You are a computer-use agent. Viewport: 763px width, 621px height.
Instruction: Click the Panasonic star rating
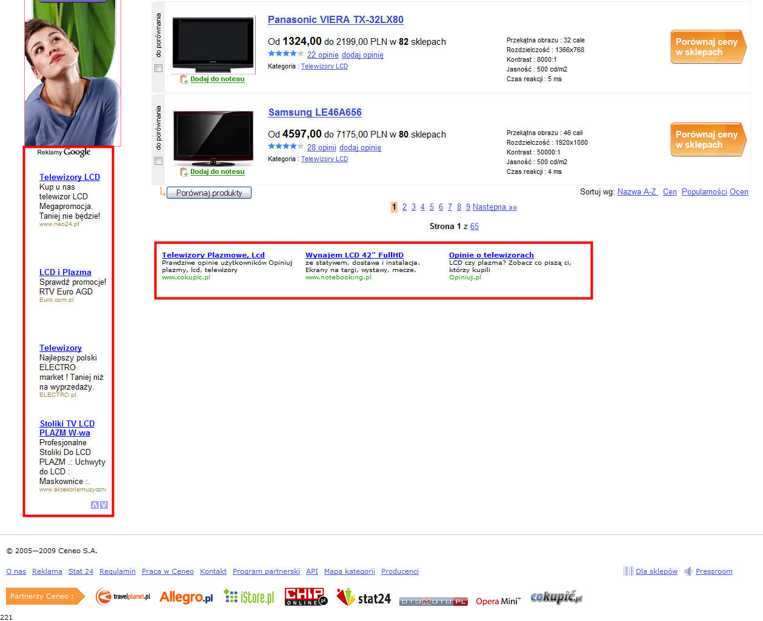click(x=285, y=54)
